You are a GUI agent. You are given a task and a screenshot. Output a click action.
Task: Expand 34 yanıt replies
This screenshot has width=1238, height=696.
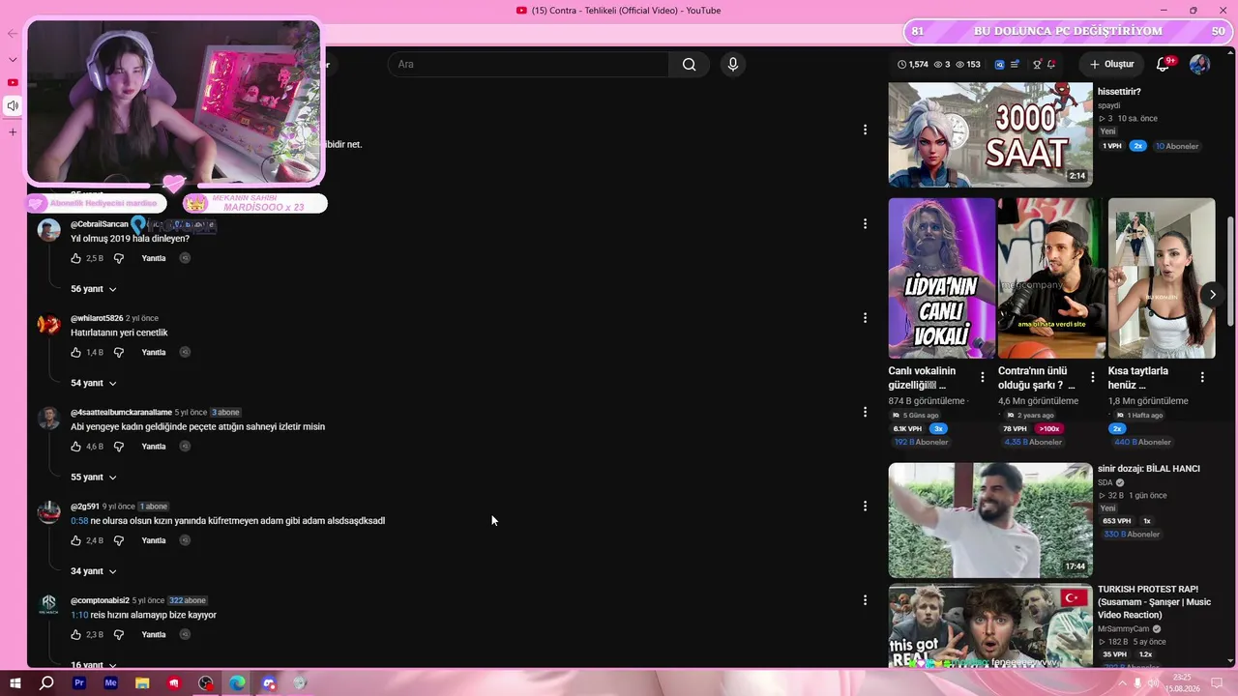94,571
